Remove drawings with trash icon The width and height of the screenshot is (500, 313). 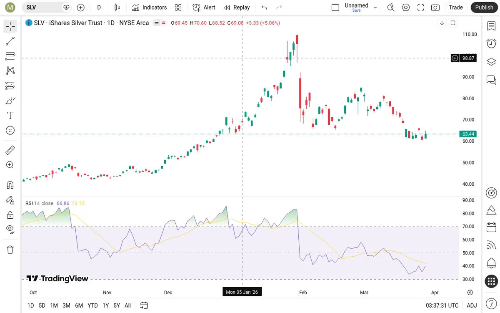10,250
